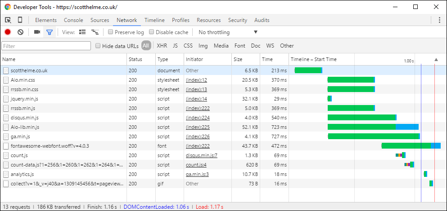The image size is (447, 211).
Task: Check the Disable cache checkbox
Action: click(152, 32)
